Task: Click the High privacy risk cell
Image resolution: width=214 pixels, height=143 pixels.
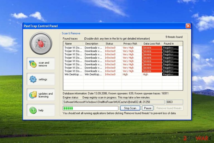Action: coord(125,75)
